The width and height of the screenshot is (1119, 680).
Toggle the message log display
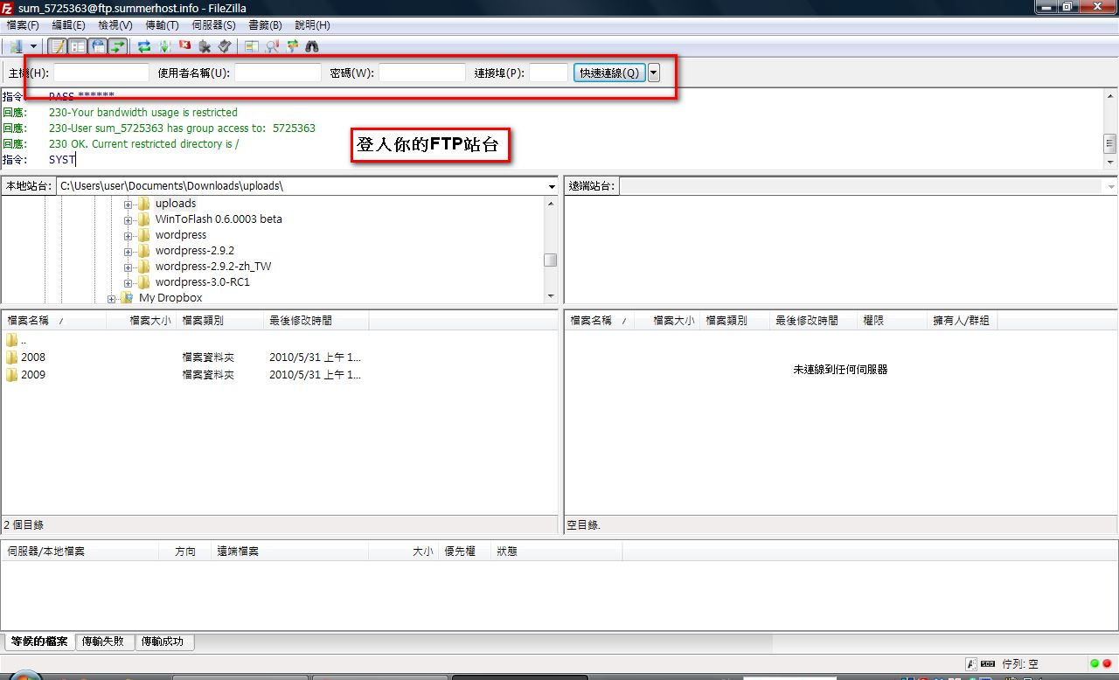tap(58, 46)
